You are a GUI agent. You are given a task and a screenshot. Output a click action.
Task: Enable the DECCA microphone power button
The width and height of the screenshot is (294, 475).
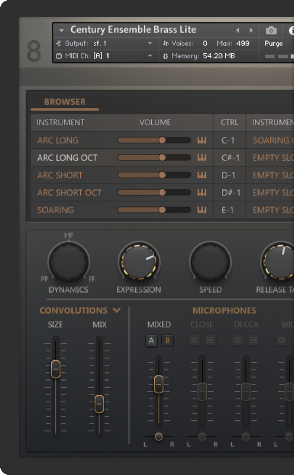(x=238, y=340)
